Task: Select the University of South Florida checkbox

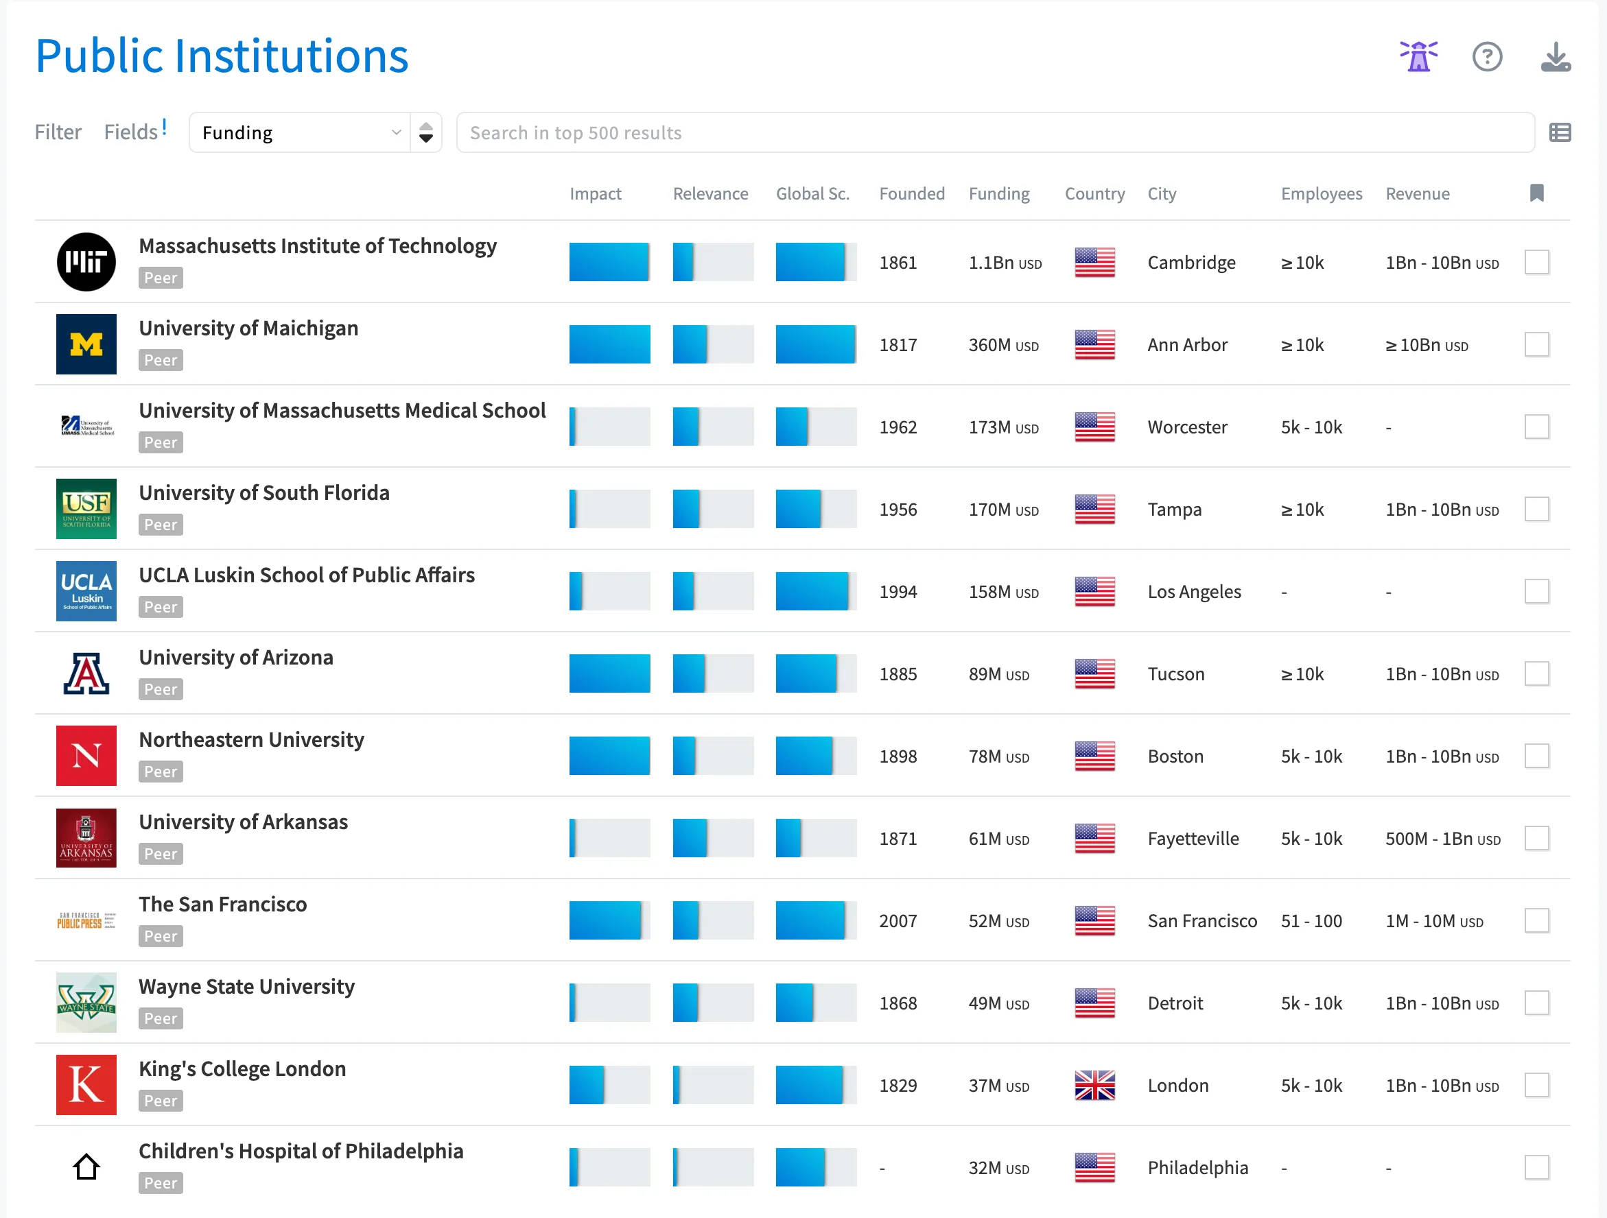Action: click(1536, 508)
